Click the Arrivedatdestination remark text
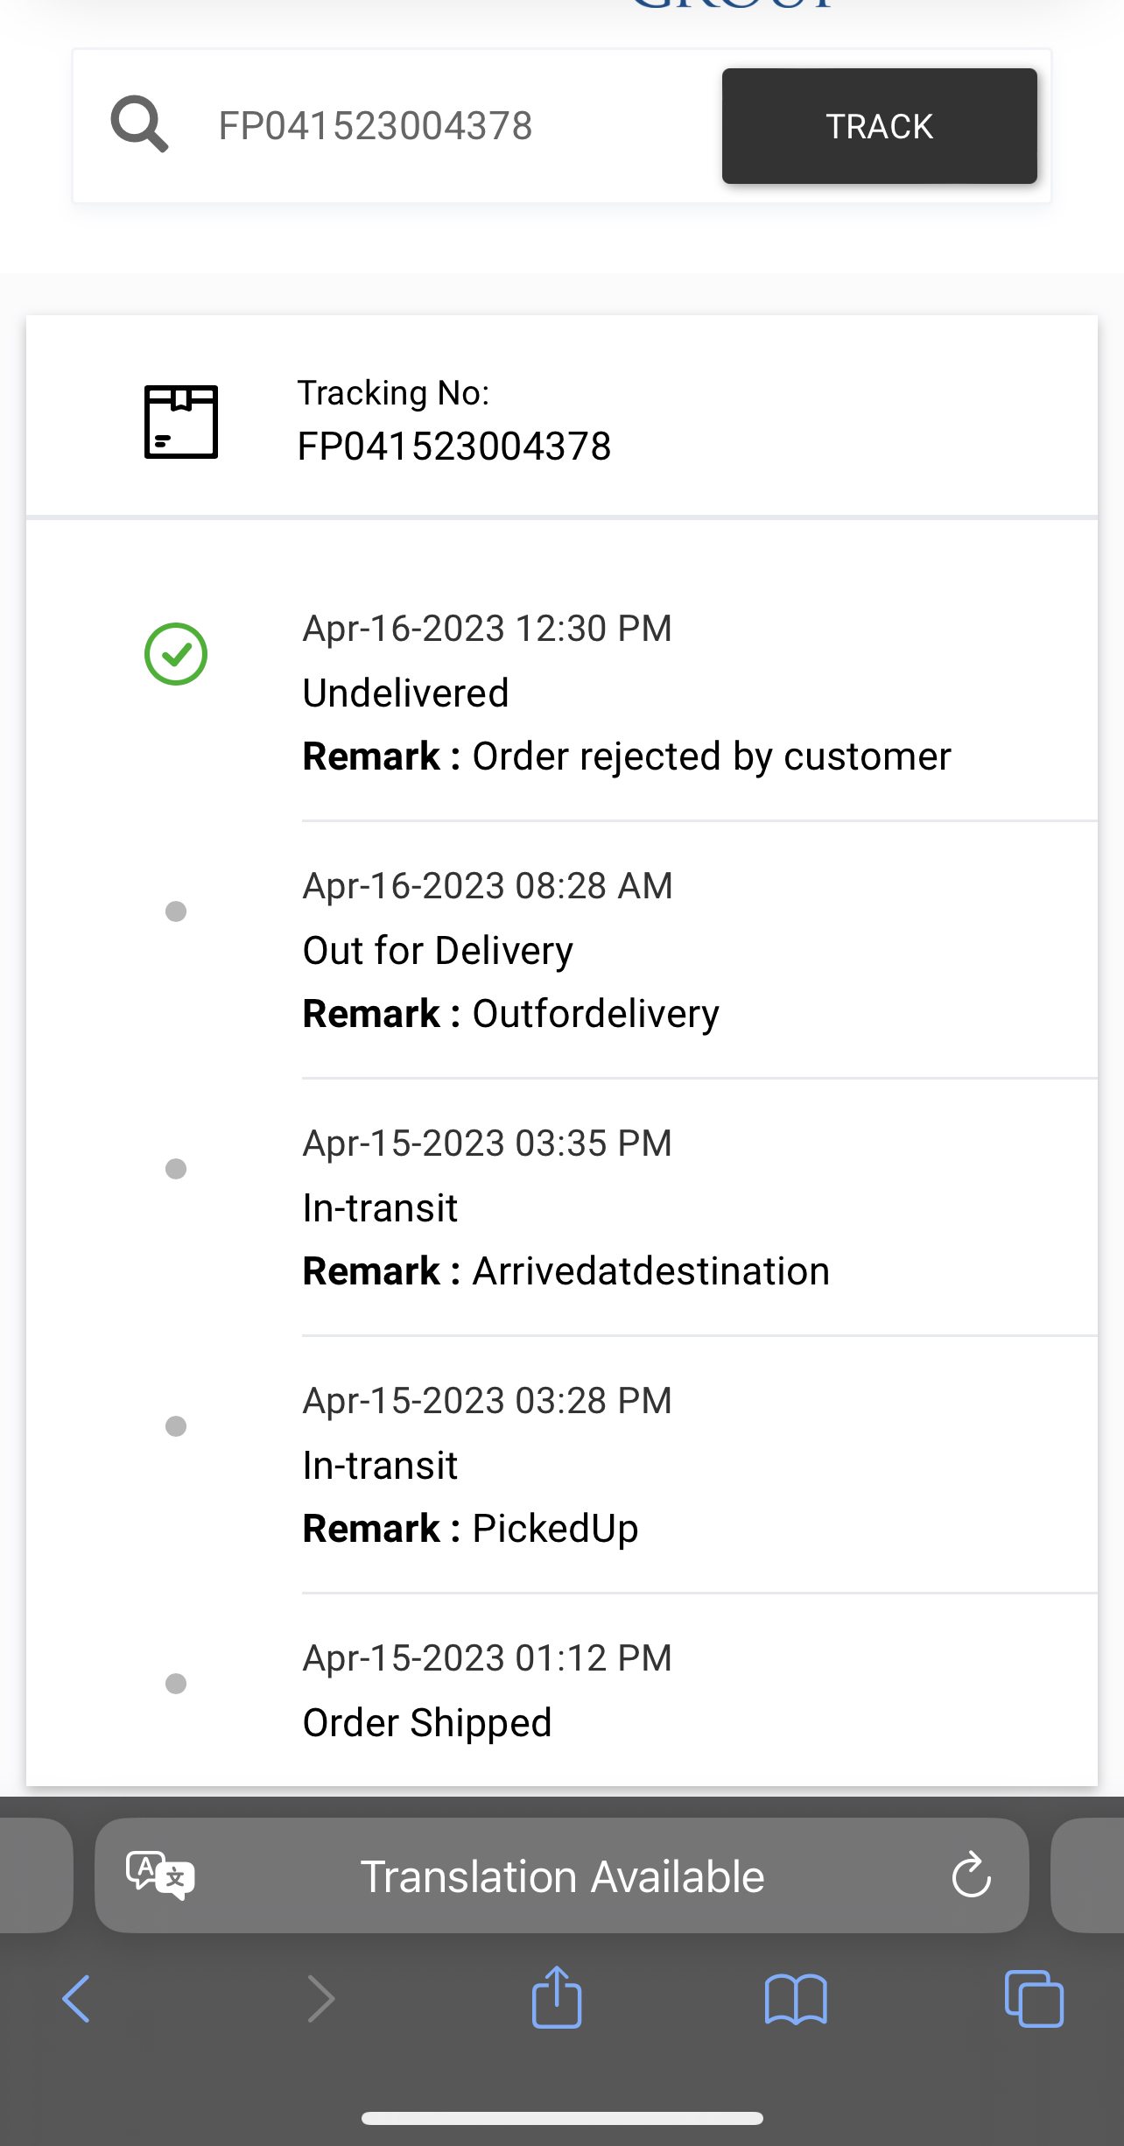The image size is (1124, 2146). [650, 1271]
